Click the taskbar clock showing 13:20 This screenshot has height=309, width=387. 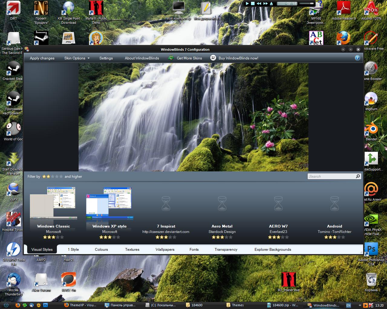click(379, 305)
